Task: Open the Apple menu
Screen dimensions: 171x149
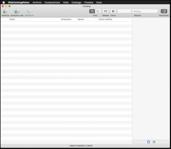Action: [x=4, y=2]
